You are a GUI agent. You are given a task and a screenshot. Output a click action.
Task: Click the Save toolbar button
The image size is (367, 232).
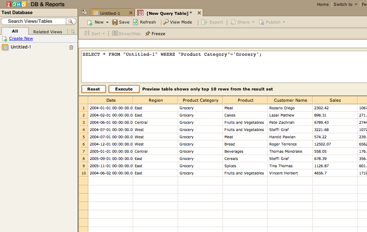point(121,22)
